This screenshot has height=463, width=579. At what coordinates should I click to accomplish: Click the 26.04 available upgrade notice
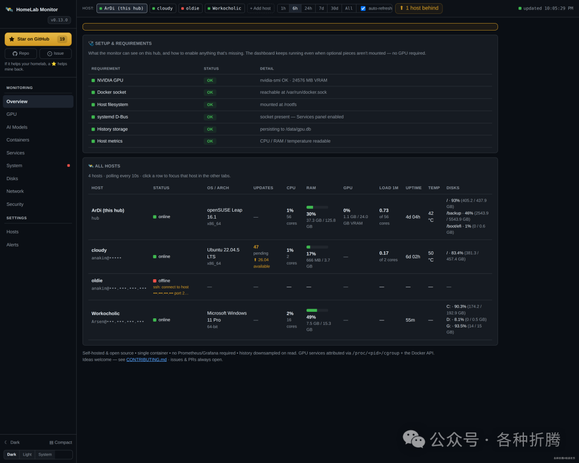pyautogui.click(x=262, y=263)
